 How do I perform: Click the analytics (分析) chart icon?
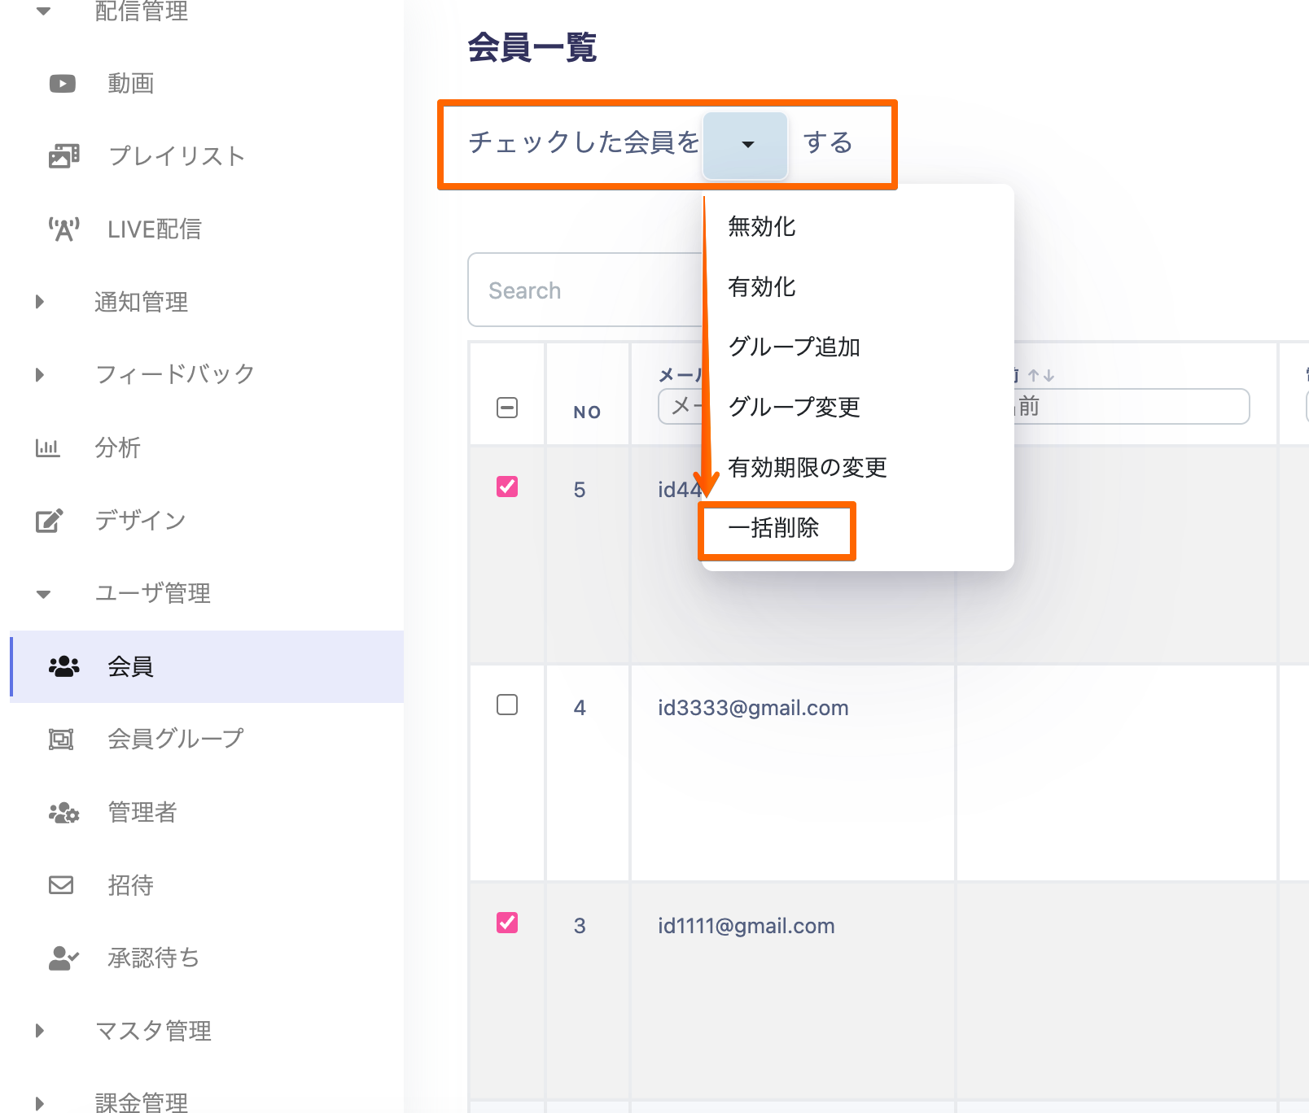pos(48,447)
